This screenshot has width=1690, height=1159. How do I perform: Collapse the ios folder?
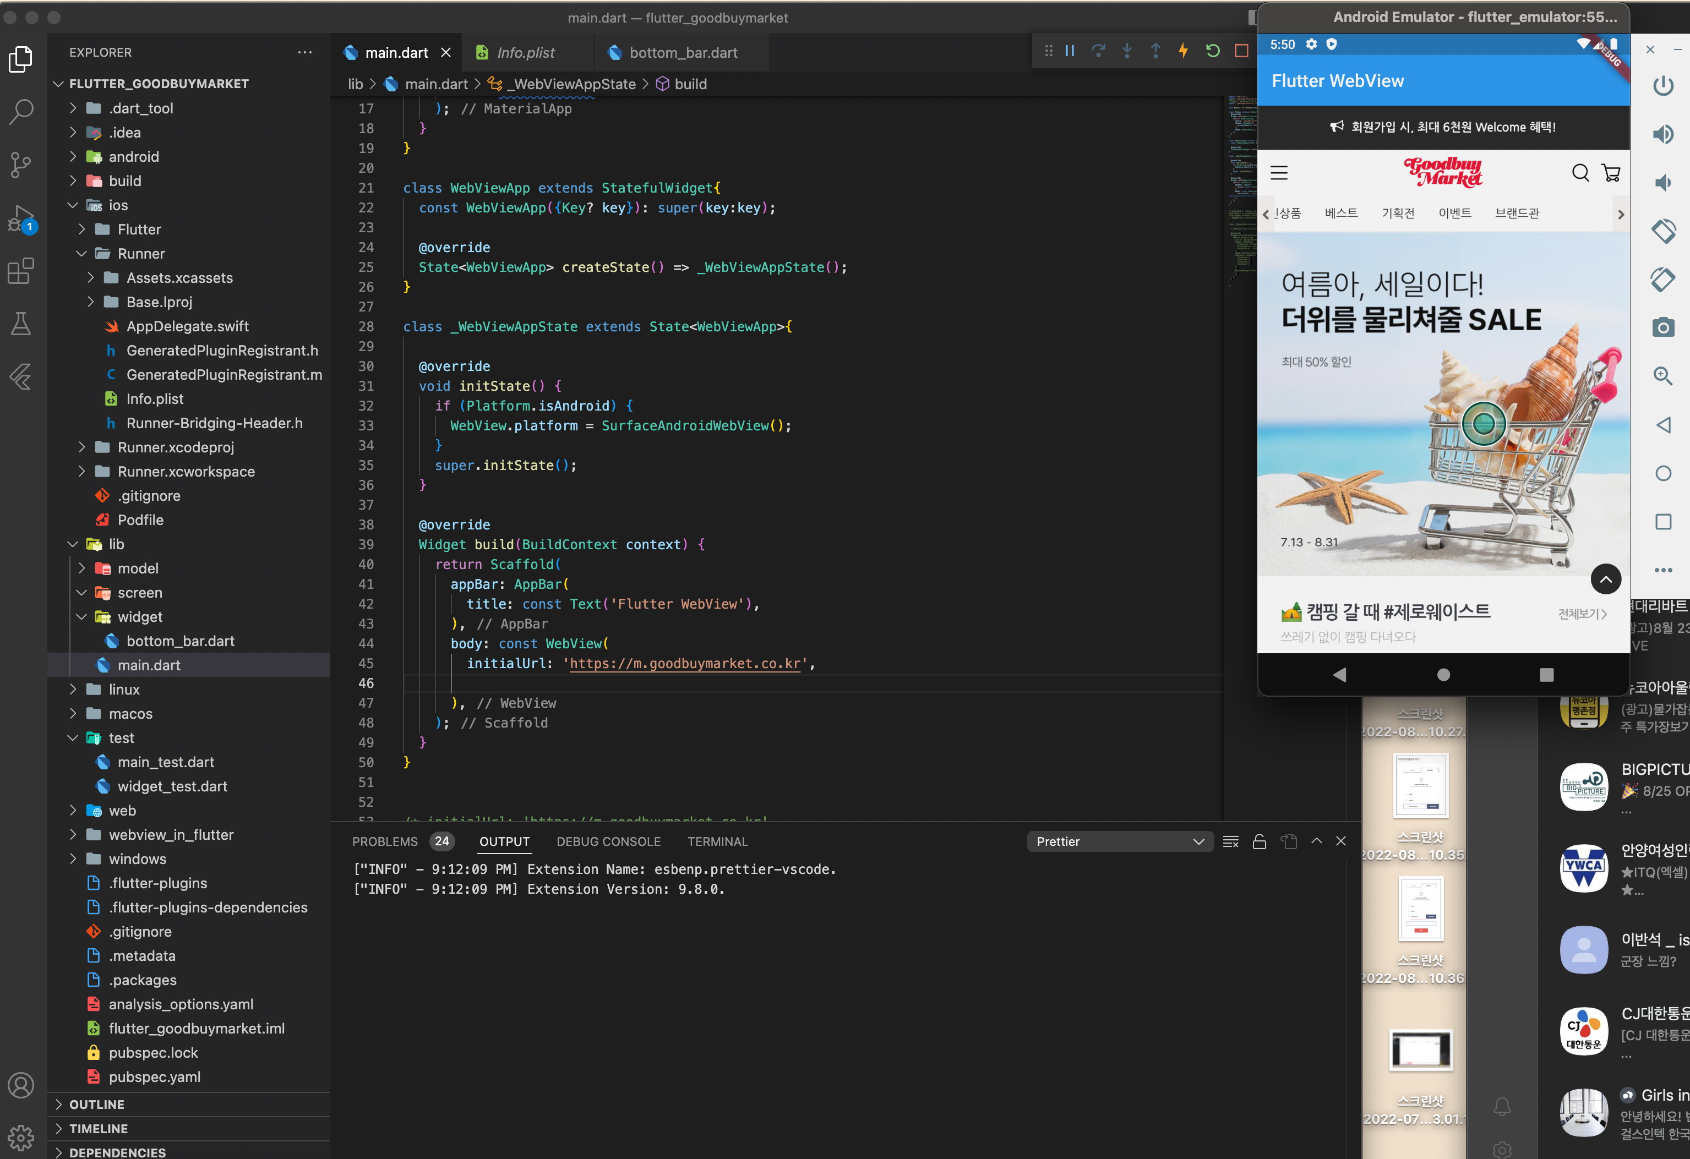point(73,205)
